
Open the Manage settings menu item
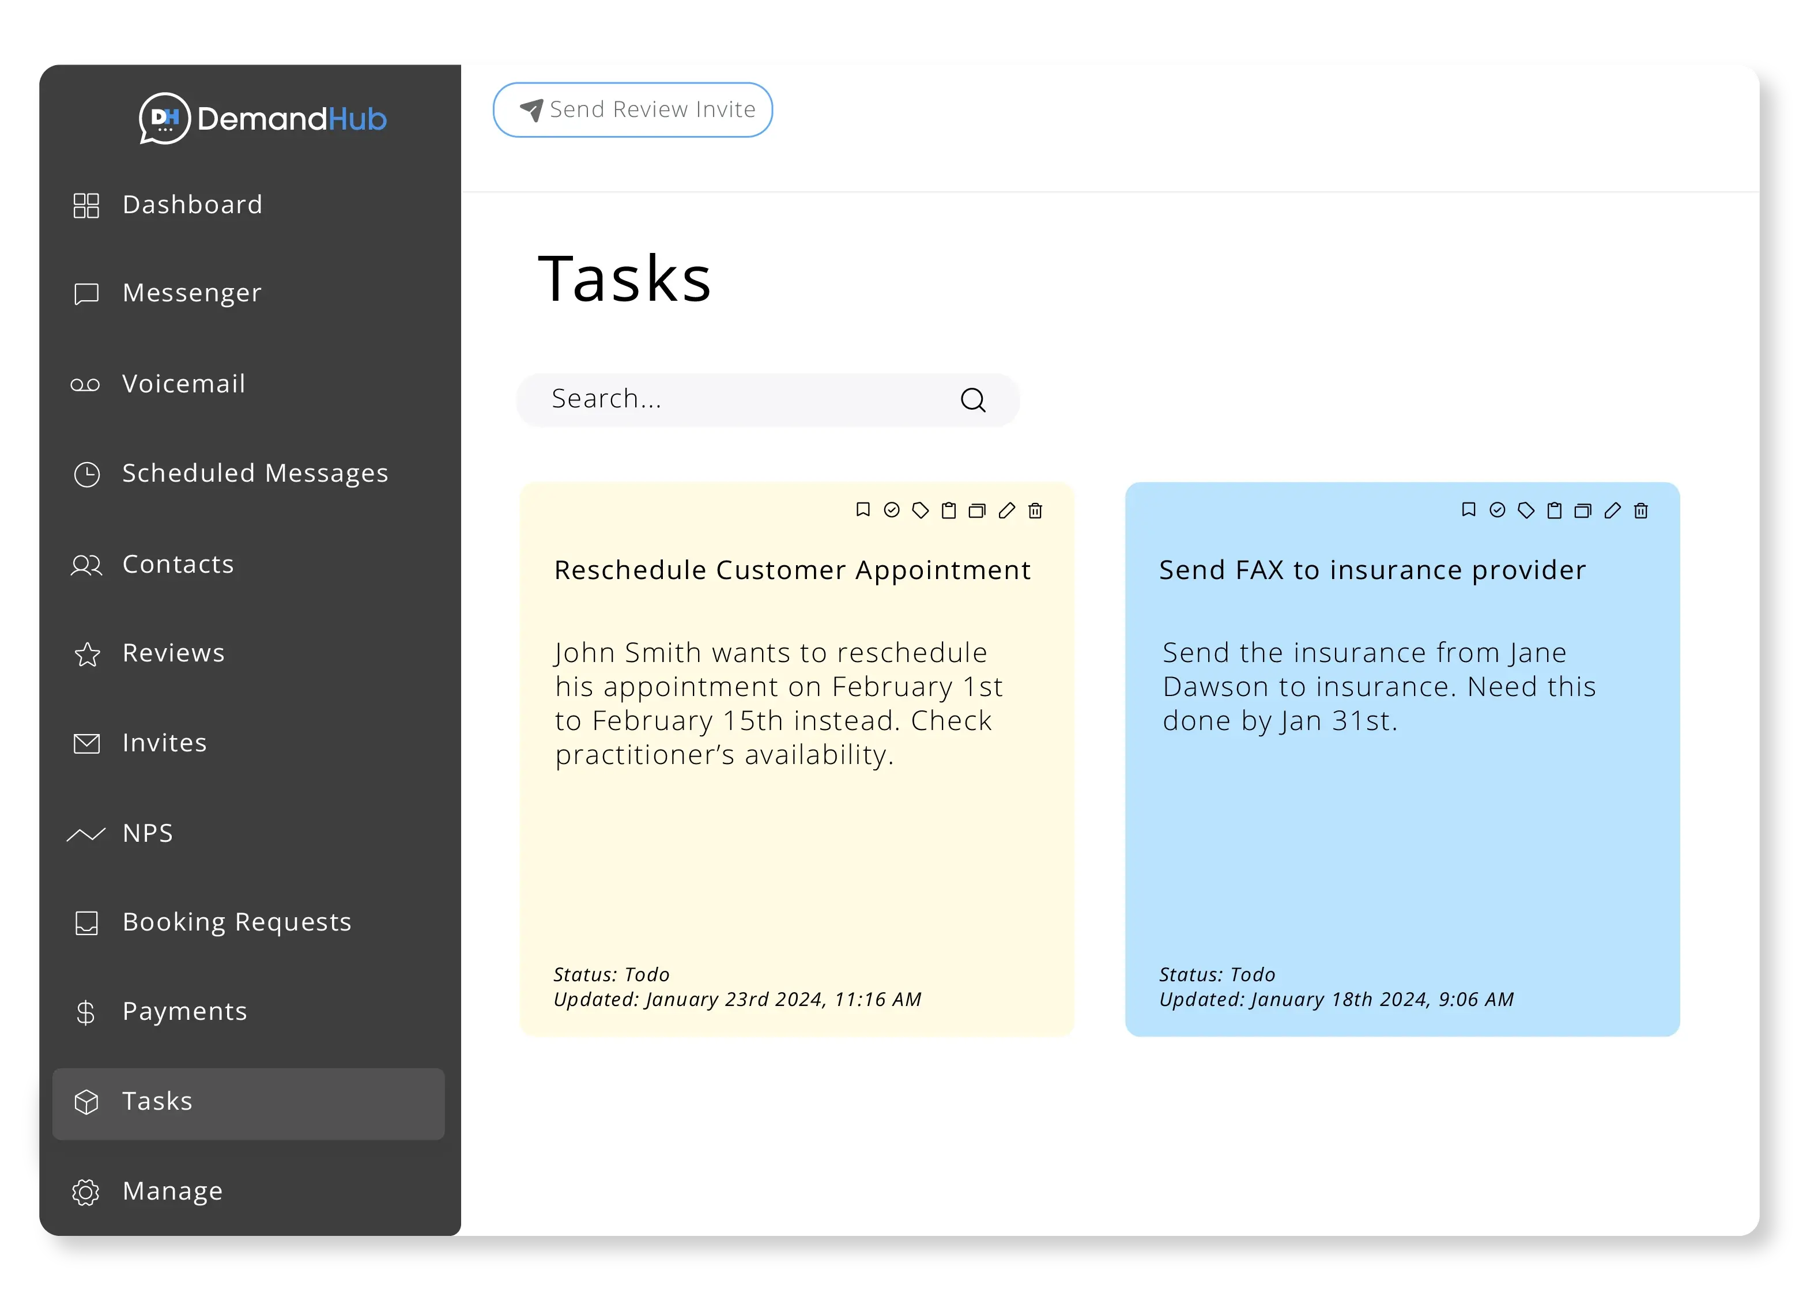(172, 1191)
